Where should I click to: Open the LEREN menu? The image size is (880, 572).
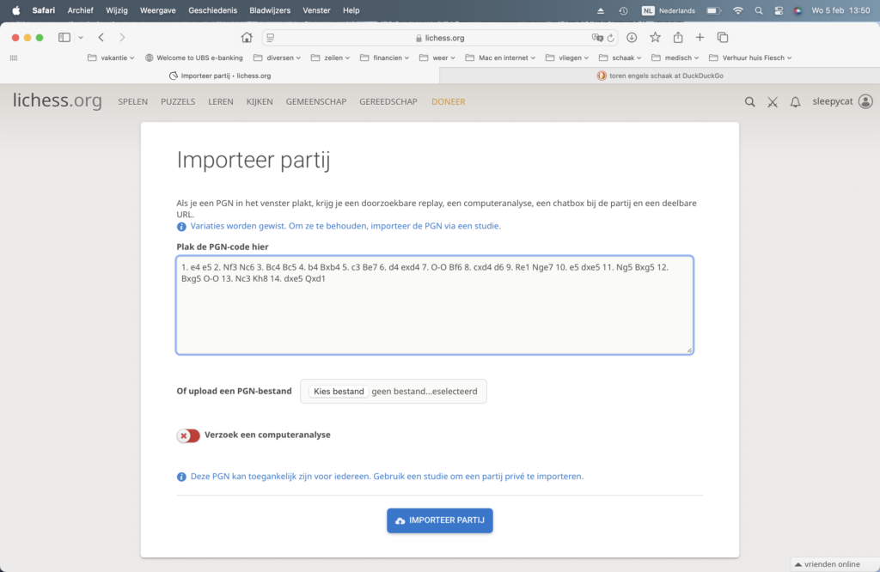[x=221, y=101]
